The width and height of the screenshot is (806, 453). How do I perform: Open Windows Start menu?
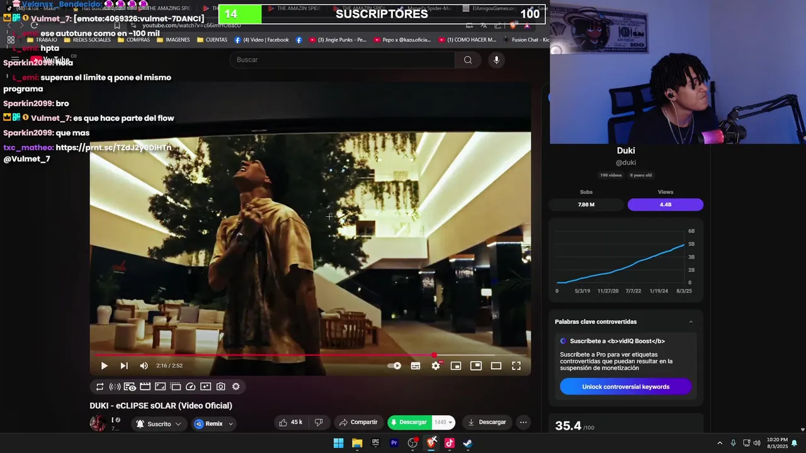tap(339, 443)
